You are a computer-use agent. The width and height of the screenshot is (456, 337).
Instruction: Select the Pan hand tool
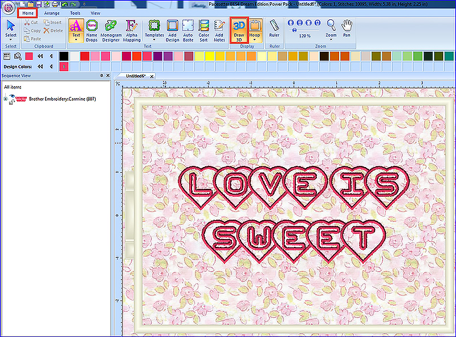pyautogui.click(x=347, y=29)
